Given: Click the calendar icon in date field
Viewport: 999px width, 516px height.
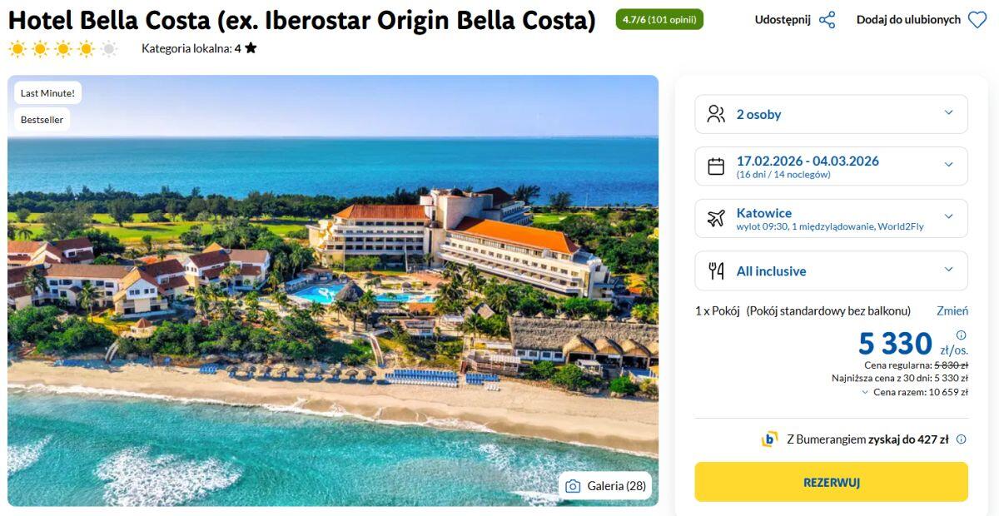Looking at the screenshot, I should pyautogui.click(x=716, y=166).
